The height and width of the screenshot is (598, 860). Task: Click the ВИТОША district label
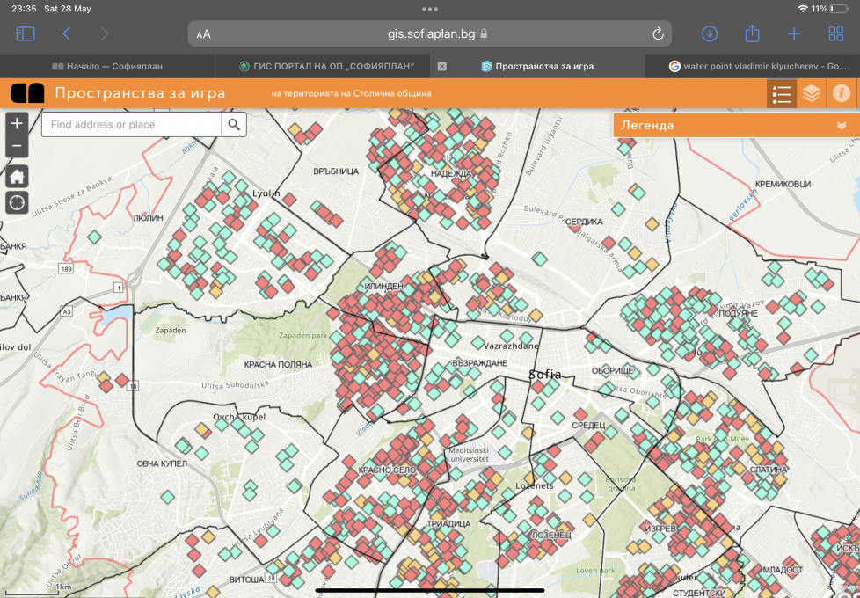(246, 580)
